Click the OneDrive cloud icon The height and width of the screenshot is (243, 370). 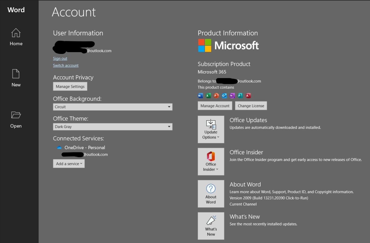coord(59,148)
